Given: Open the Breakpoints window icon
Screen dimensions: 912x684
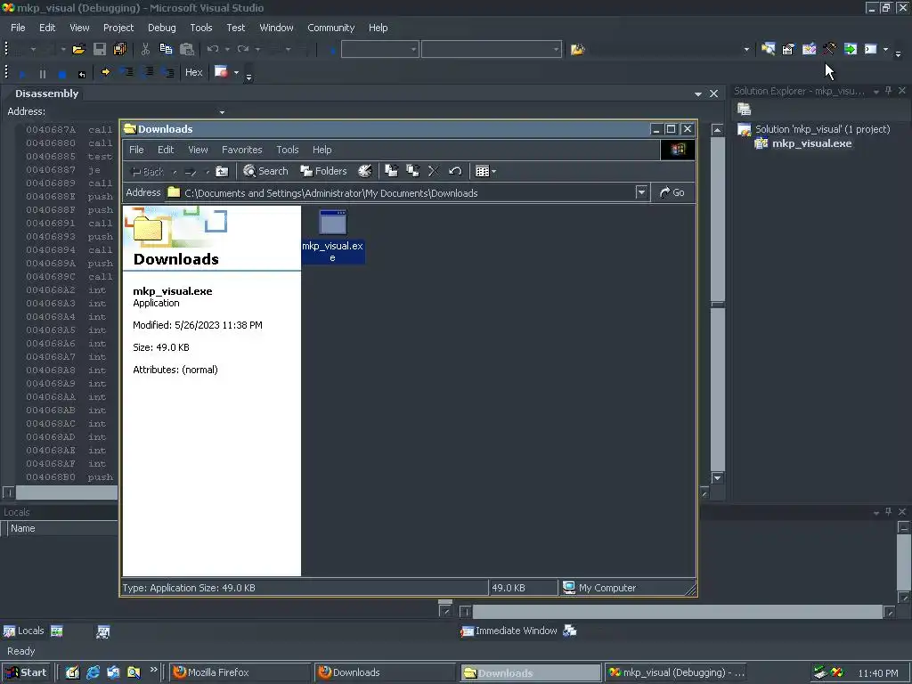Looking at the screenshot, I should point(221,72).
